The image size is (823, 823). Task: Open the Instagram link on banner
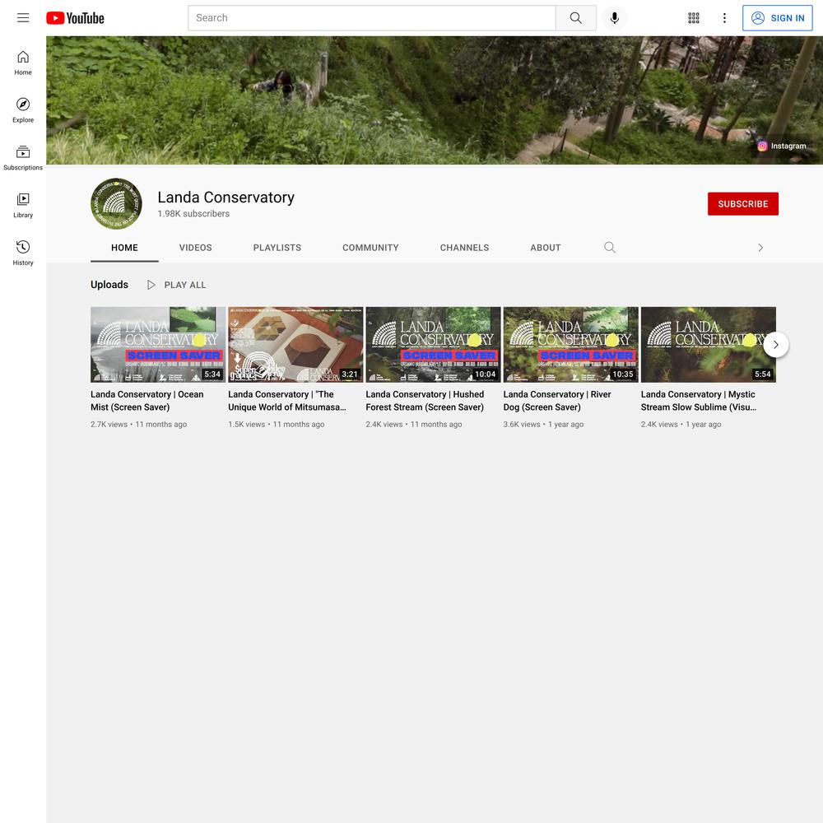782,146
